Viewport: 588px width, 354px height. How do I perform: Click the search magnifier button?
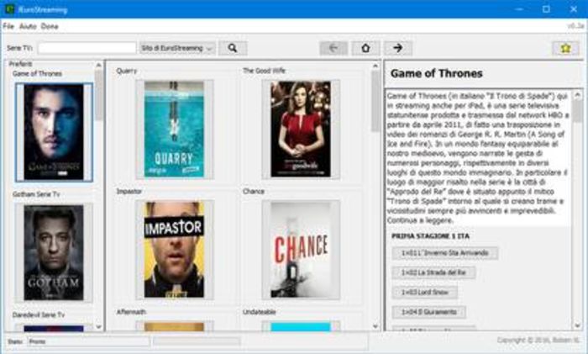point(233,48)
